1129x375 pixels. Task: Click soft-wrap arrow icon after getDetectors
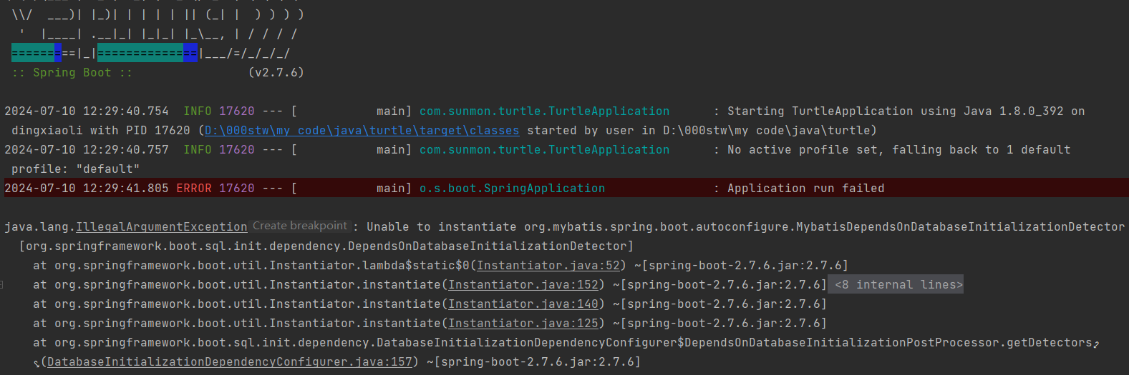point(1096,344)
